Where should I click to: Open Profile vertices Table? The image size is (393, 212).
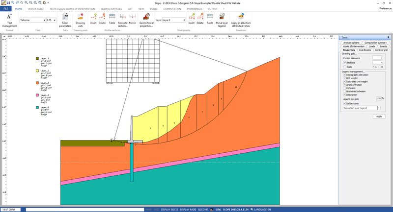[112, 19]
